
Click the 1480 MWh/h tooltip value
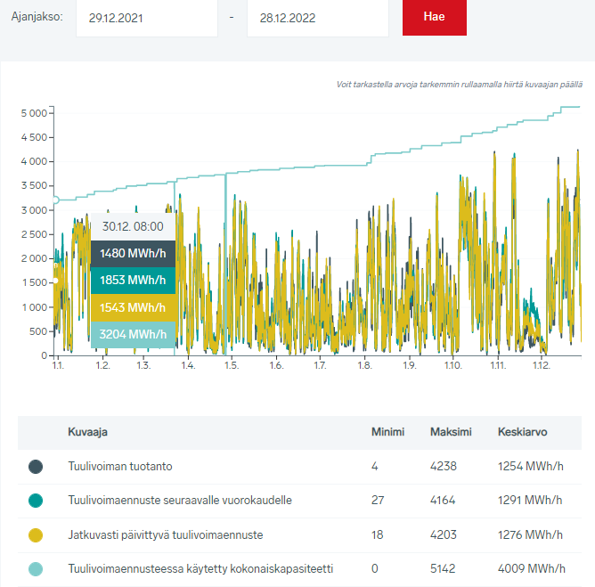coord(133,254)
